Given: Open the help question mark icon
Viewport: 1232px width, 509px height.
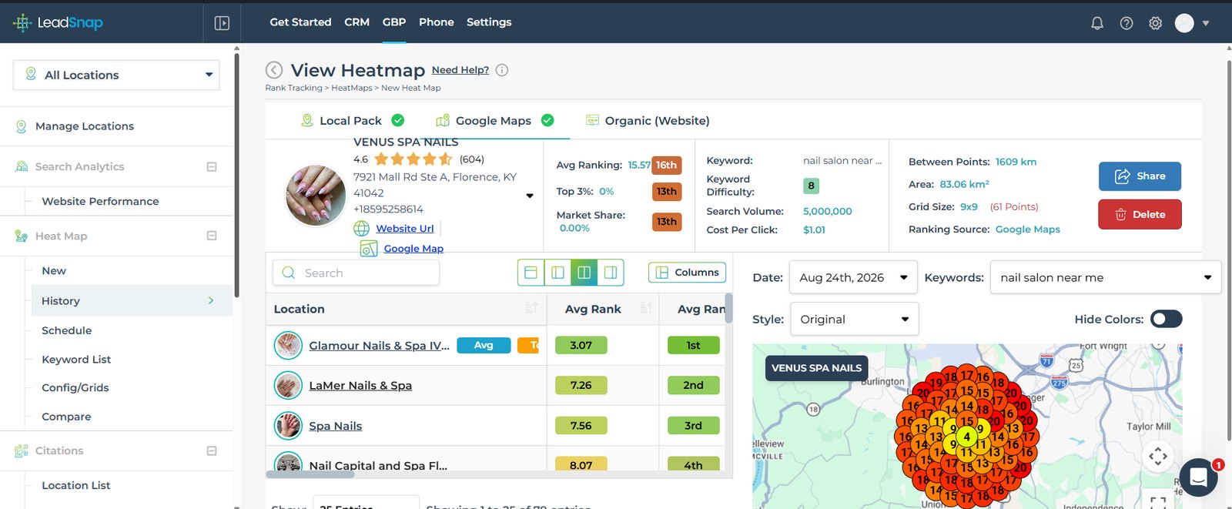Looking at the screenshot, I should [1127, 23].
